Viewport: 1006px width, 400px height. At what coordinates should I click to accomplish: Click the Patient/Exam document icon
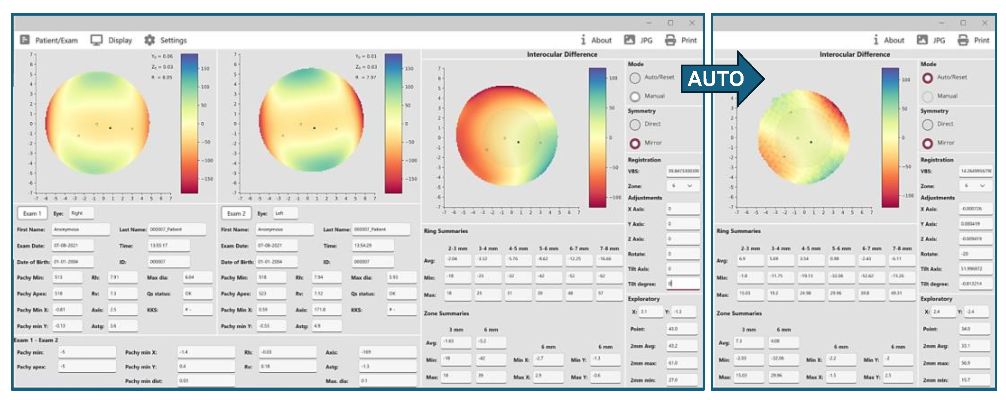pos(25,40)
